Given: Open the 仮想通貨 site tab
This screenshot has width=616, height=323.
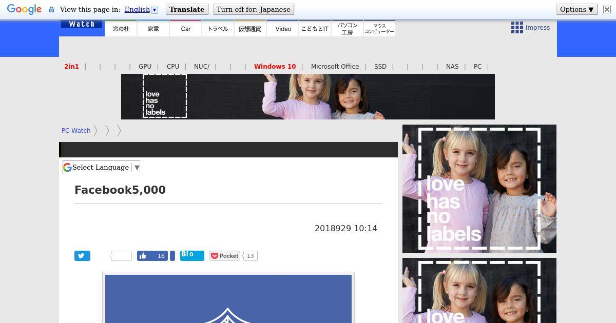Looking at the screenshot, I should coord(250,29).
